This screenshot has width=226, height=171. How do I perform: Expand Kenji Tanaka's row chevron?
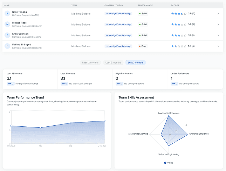tap(218, 14)
